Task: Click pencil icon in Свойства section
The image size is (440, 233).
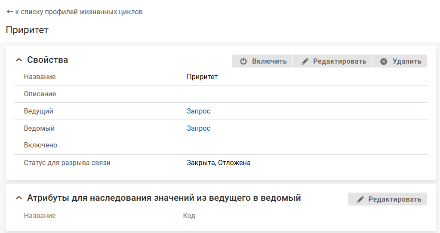Action: click(305, 61)
